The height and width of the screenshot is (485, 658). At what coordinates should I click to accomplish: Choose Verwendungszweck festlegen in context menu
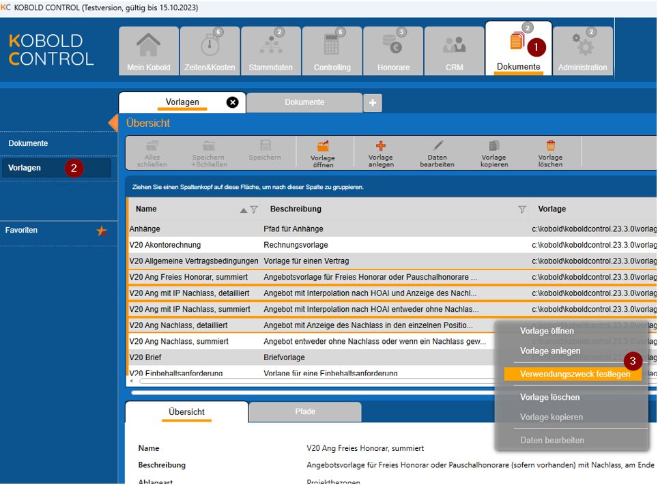point(573,374)
